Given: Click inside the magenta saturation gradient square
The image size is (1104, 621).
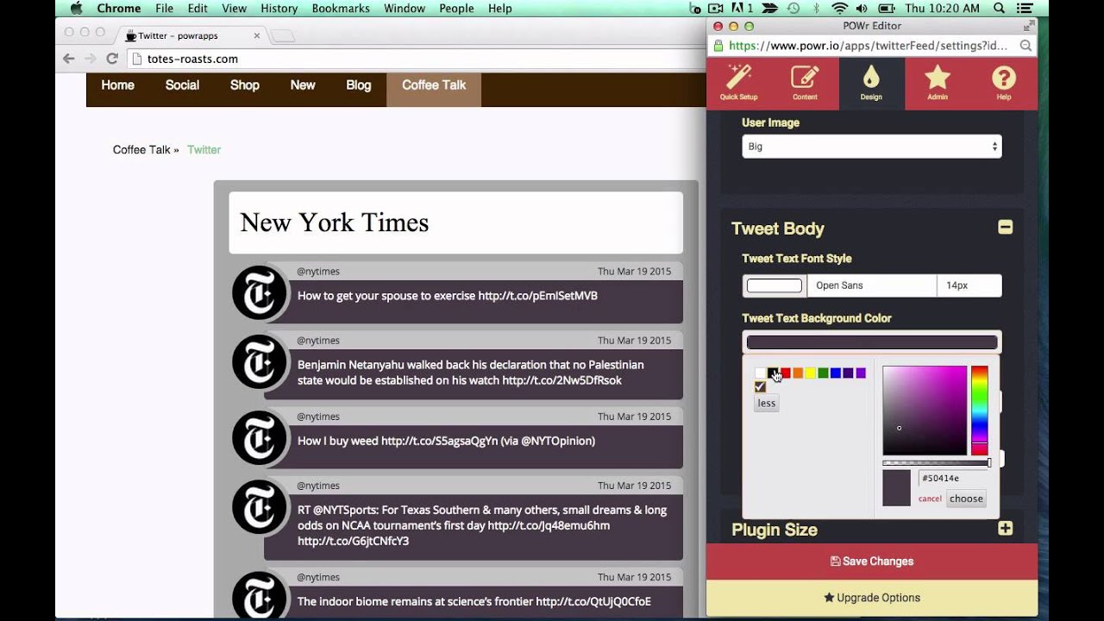Looking at the screenshot, I should (925, 411).
